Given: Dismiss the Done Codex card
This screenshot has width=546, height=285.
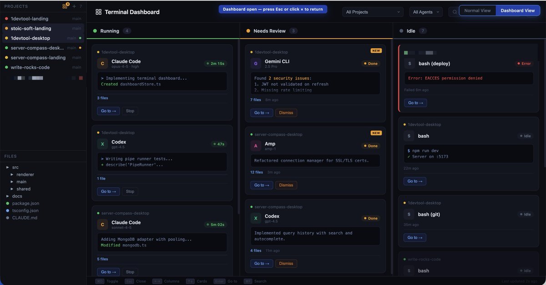Looking at the screenshot, I should tap(286, 263).
